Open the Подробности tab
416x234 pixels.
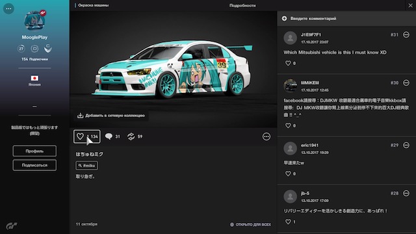242,5
